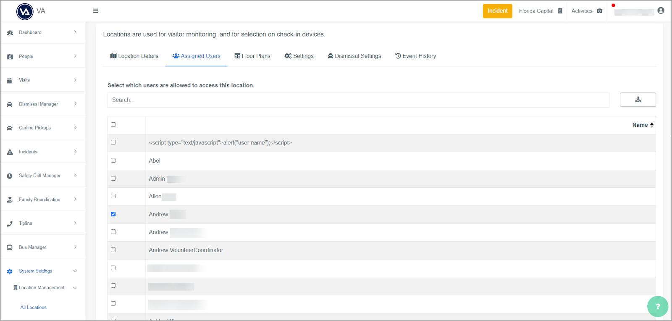Click the Bus Manager bus icon
672x321 pixels.
(x=10, y=247)
